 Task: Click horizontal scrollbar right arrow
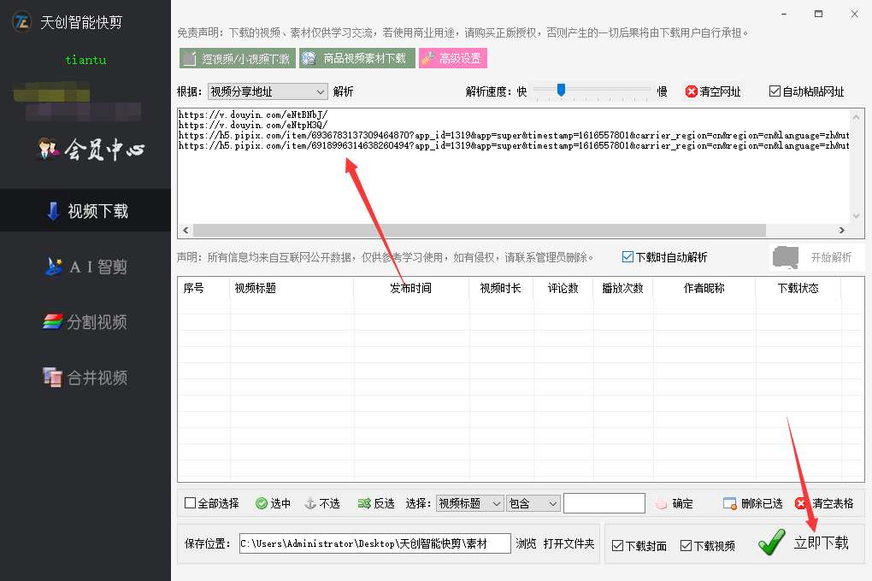click(842, 230)
